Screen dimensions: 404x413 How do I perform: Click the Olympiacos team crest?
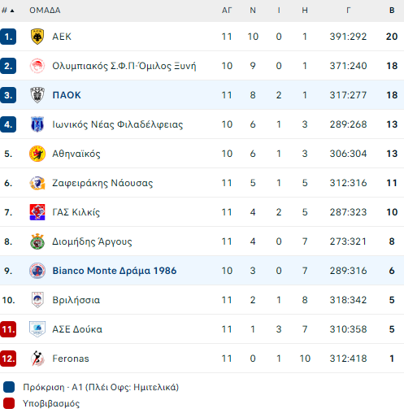(37, 66)
